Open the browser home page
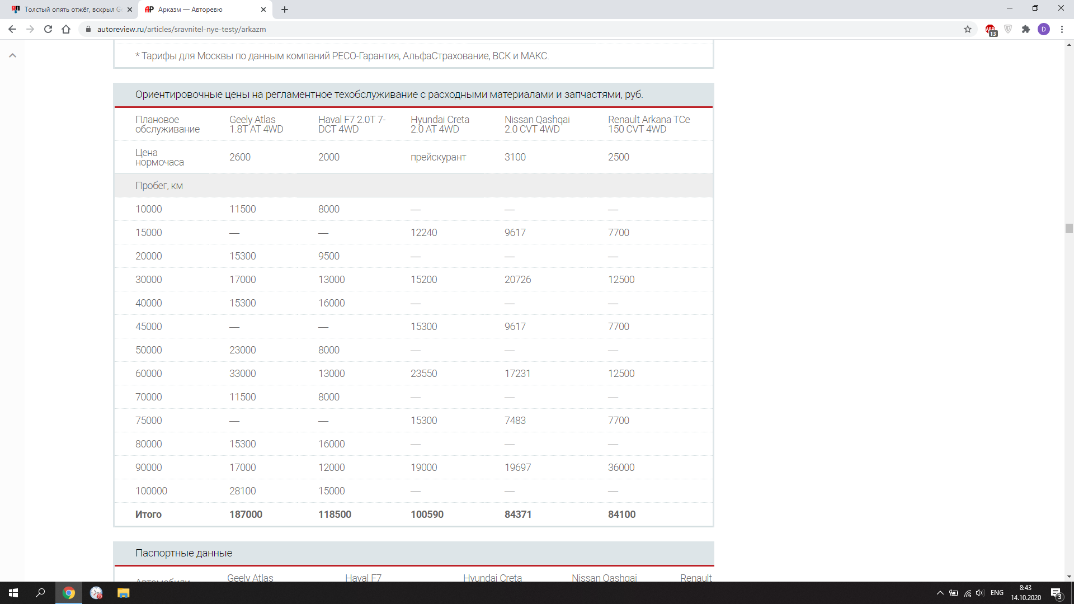 click(x=66, y=29)
